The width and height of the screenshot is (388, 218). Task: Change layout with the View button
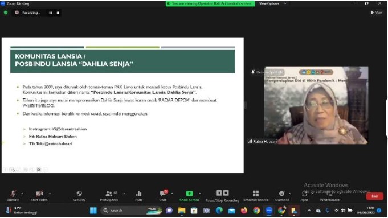coord(377,13)
